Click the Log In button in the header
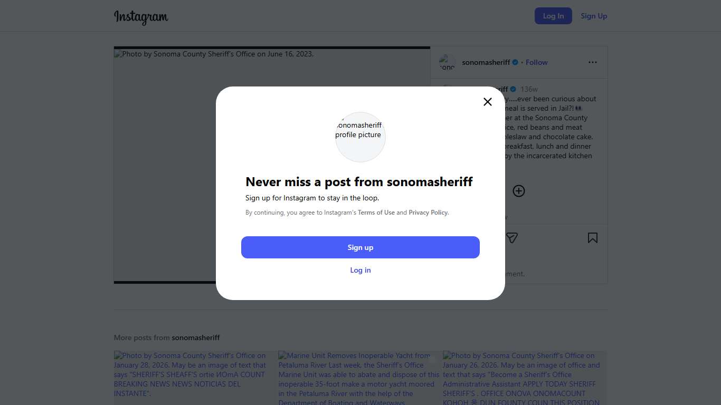Screen dimensions: 721x405 (553, 16)
